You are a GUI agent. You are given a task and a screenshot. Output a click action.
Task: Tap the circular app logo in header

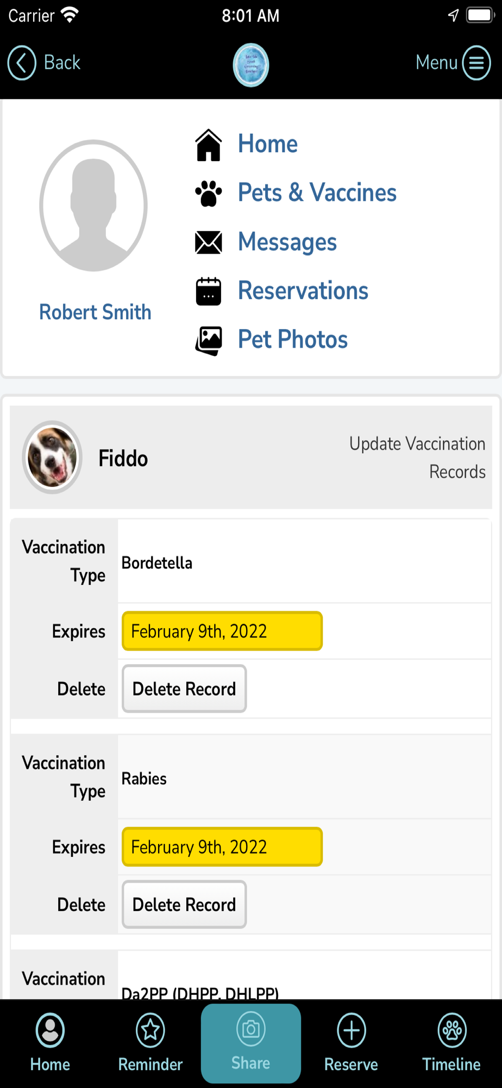tap(251, 65)
